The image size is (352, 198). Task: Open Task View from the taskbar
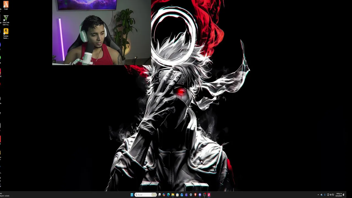point(159,195)
